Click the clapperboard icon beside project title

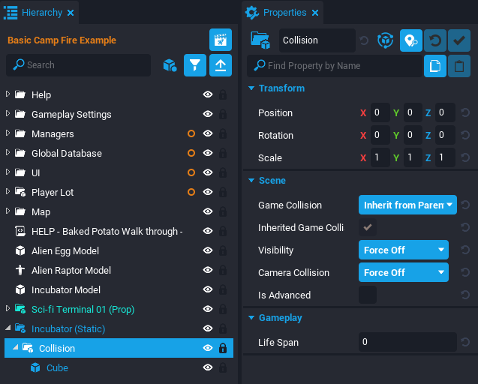coord(221,40)
